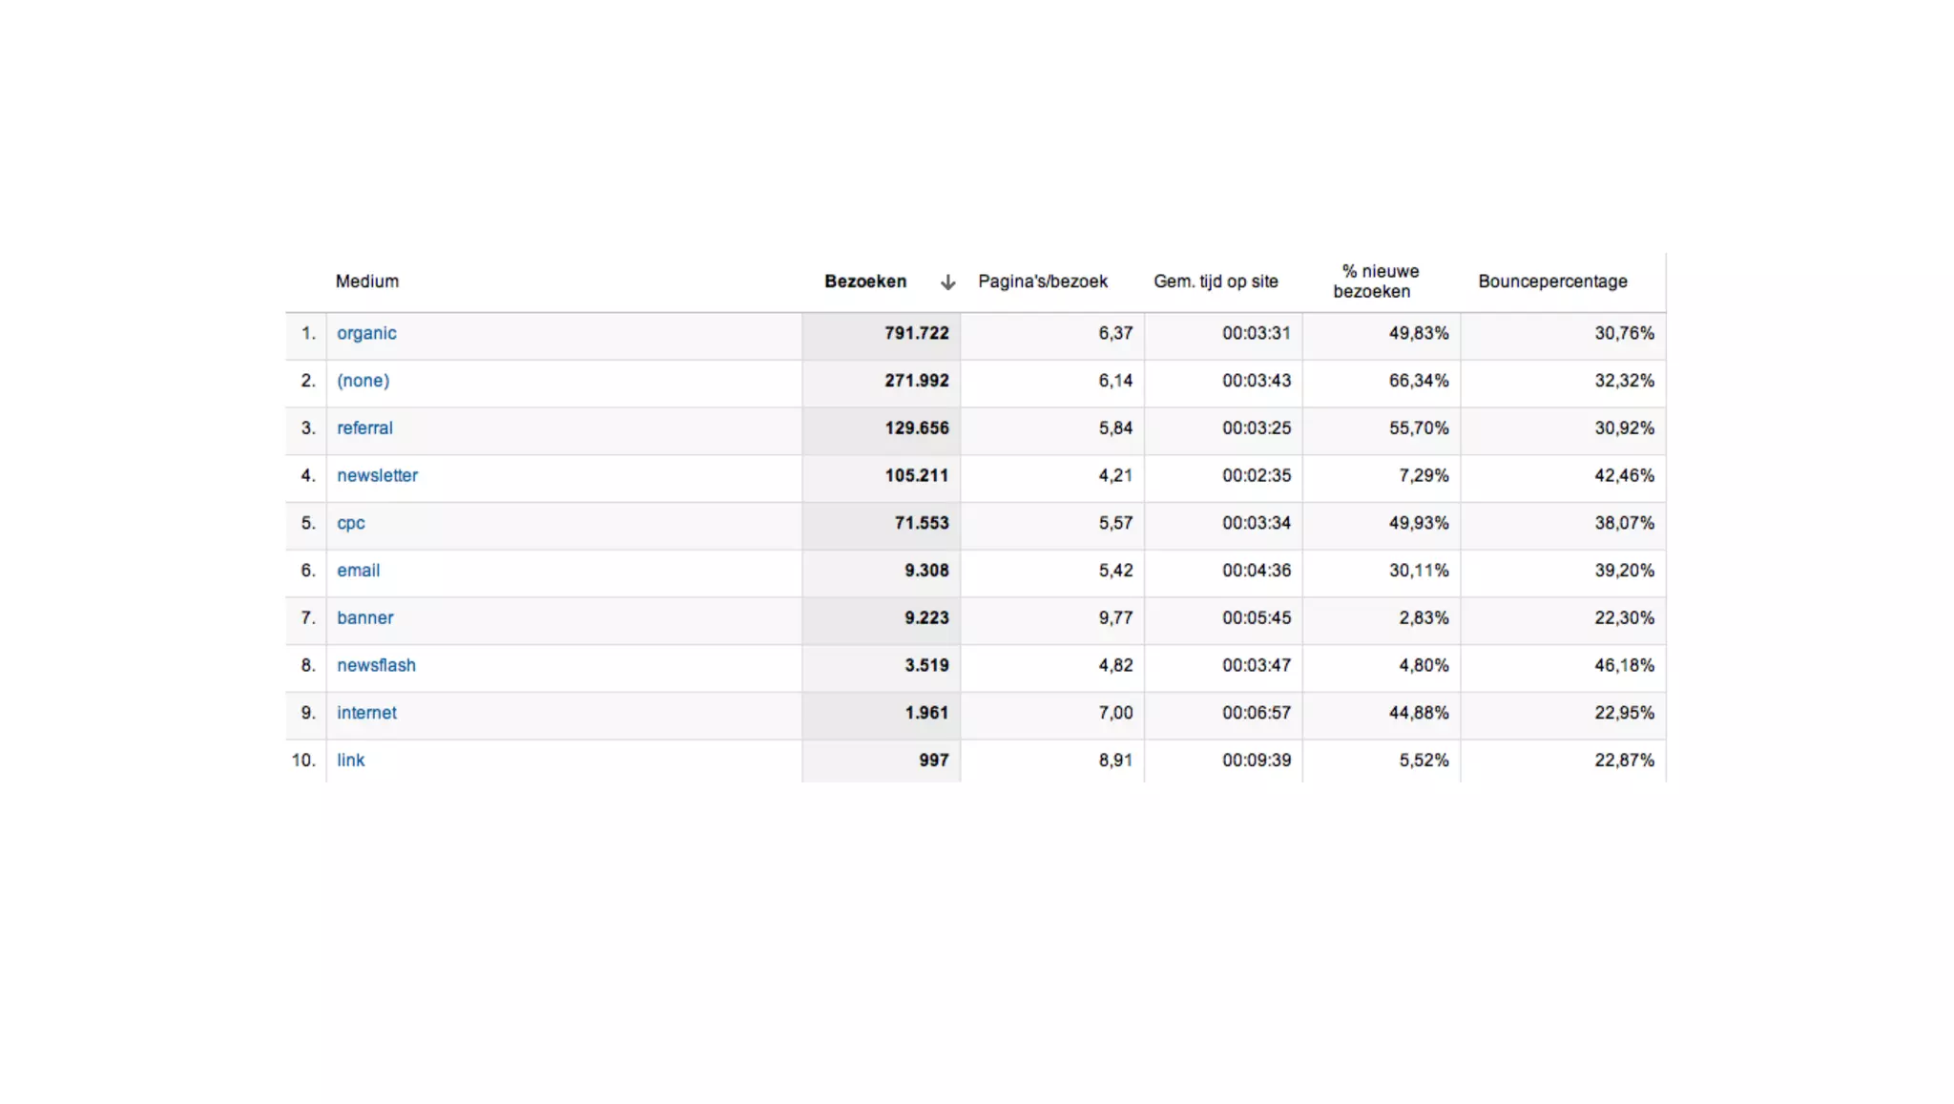Select the banner medium link
Image resolution: width=1954 pixels, height=1104 pixels.
(364, 618)
